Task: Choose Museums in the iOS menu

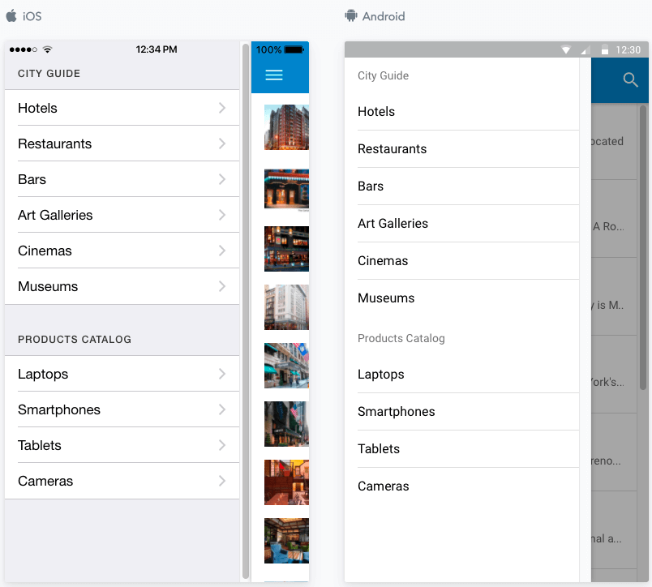Action: (122, 286)
